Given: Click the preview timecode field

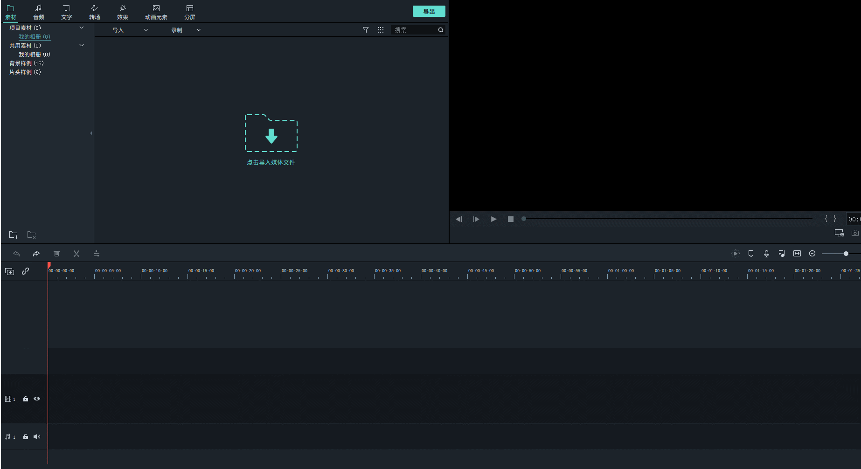Looking at the screenshot, I should point(854,219).
